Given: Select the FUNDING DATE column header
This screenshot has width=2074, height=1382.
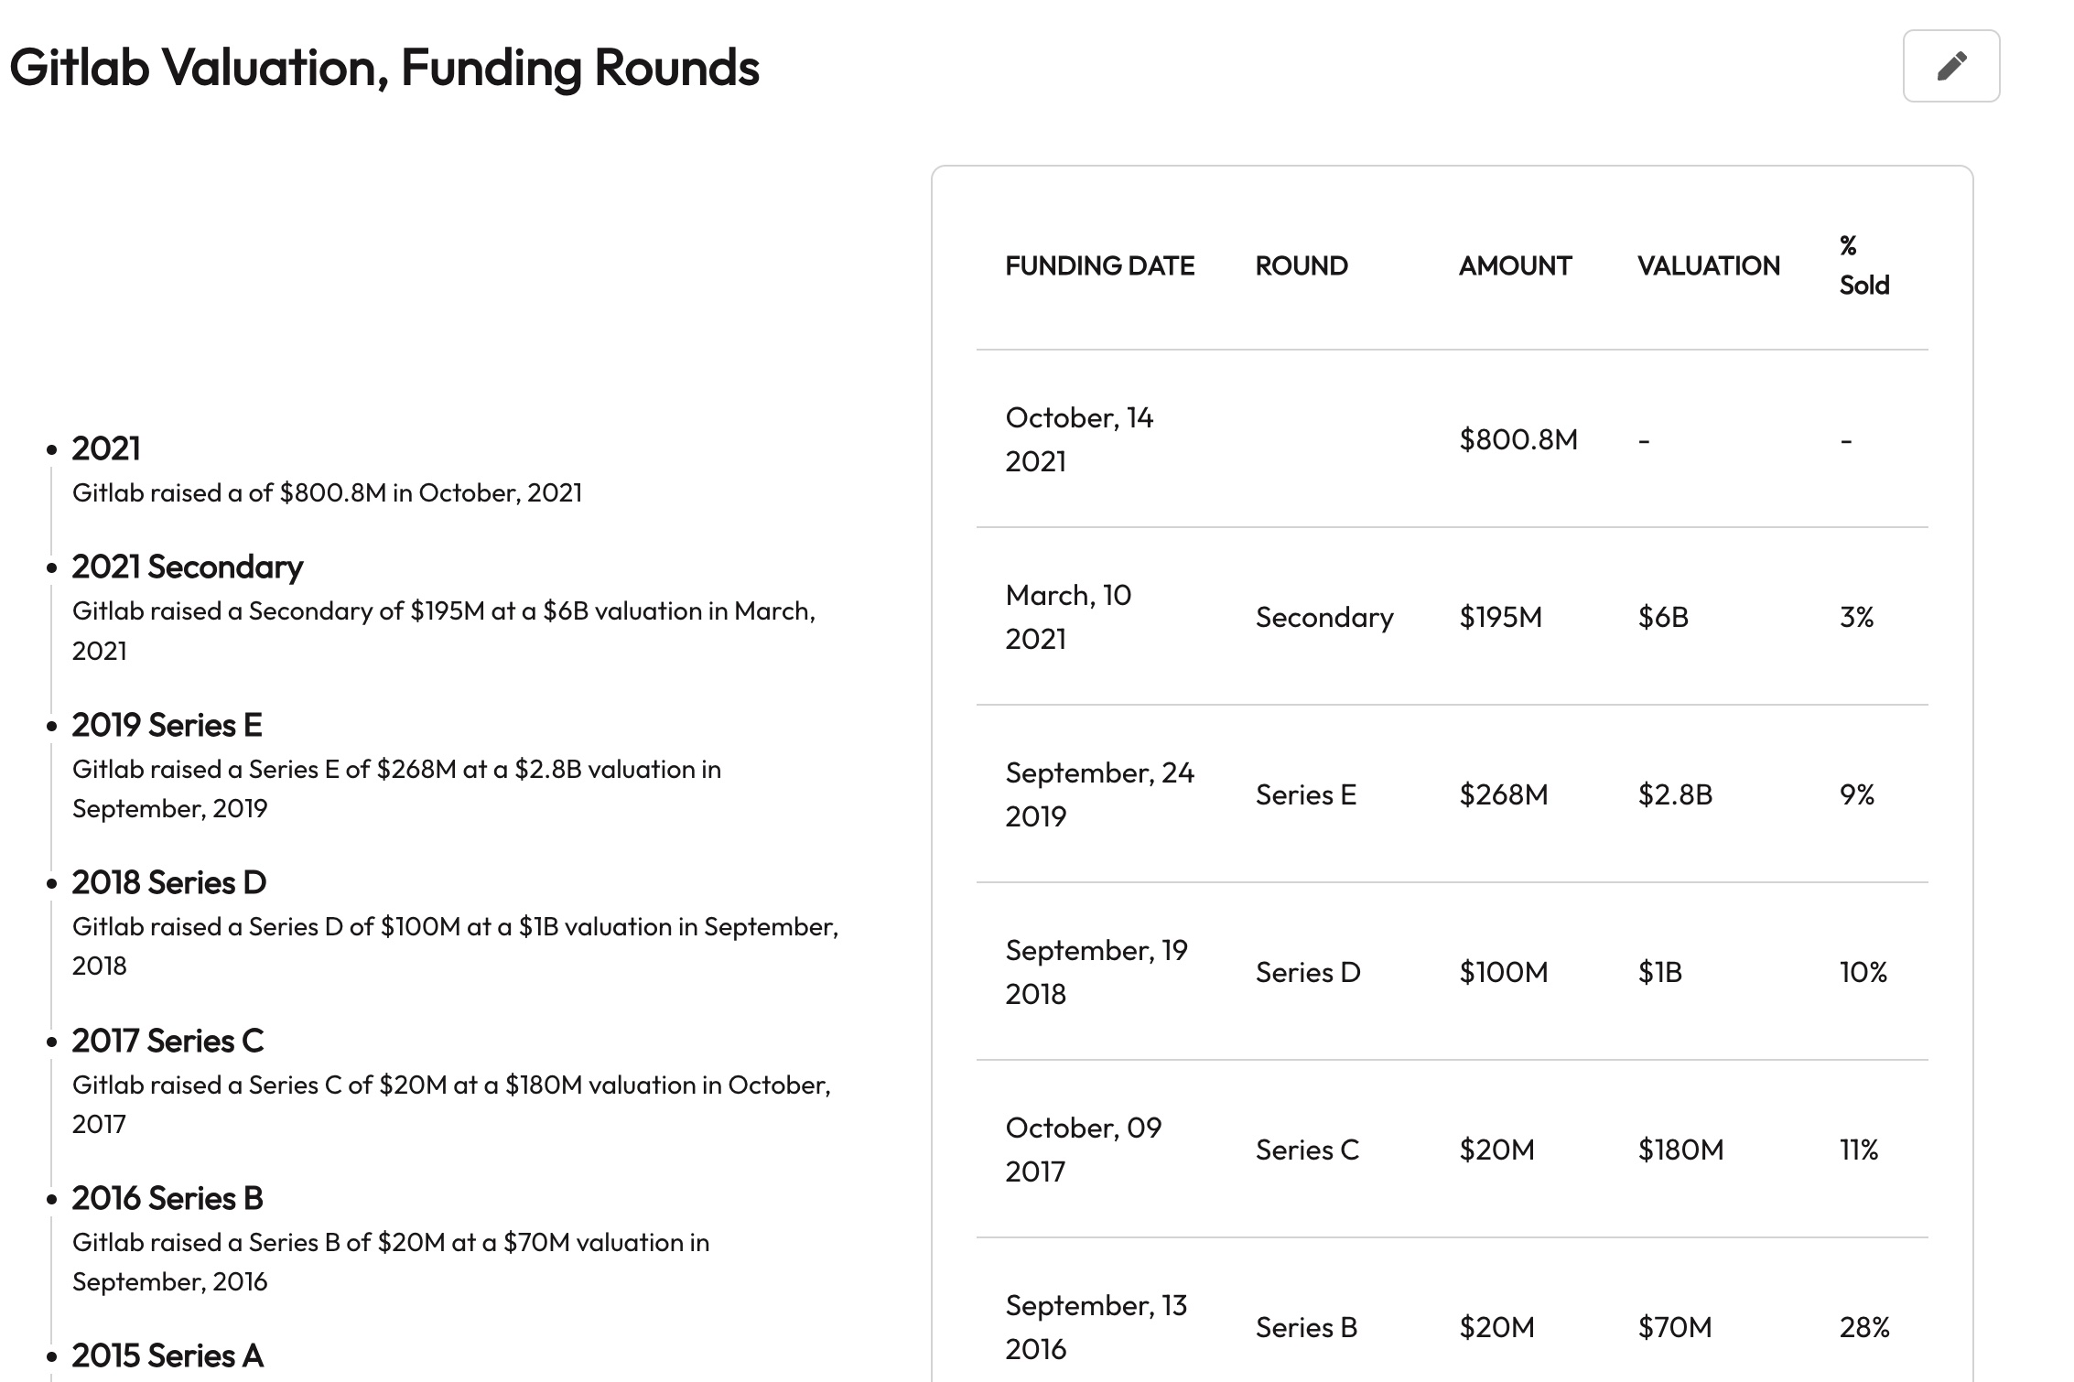Looking at the screenshot, I should click(x=1100, y=265).
